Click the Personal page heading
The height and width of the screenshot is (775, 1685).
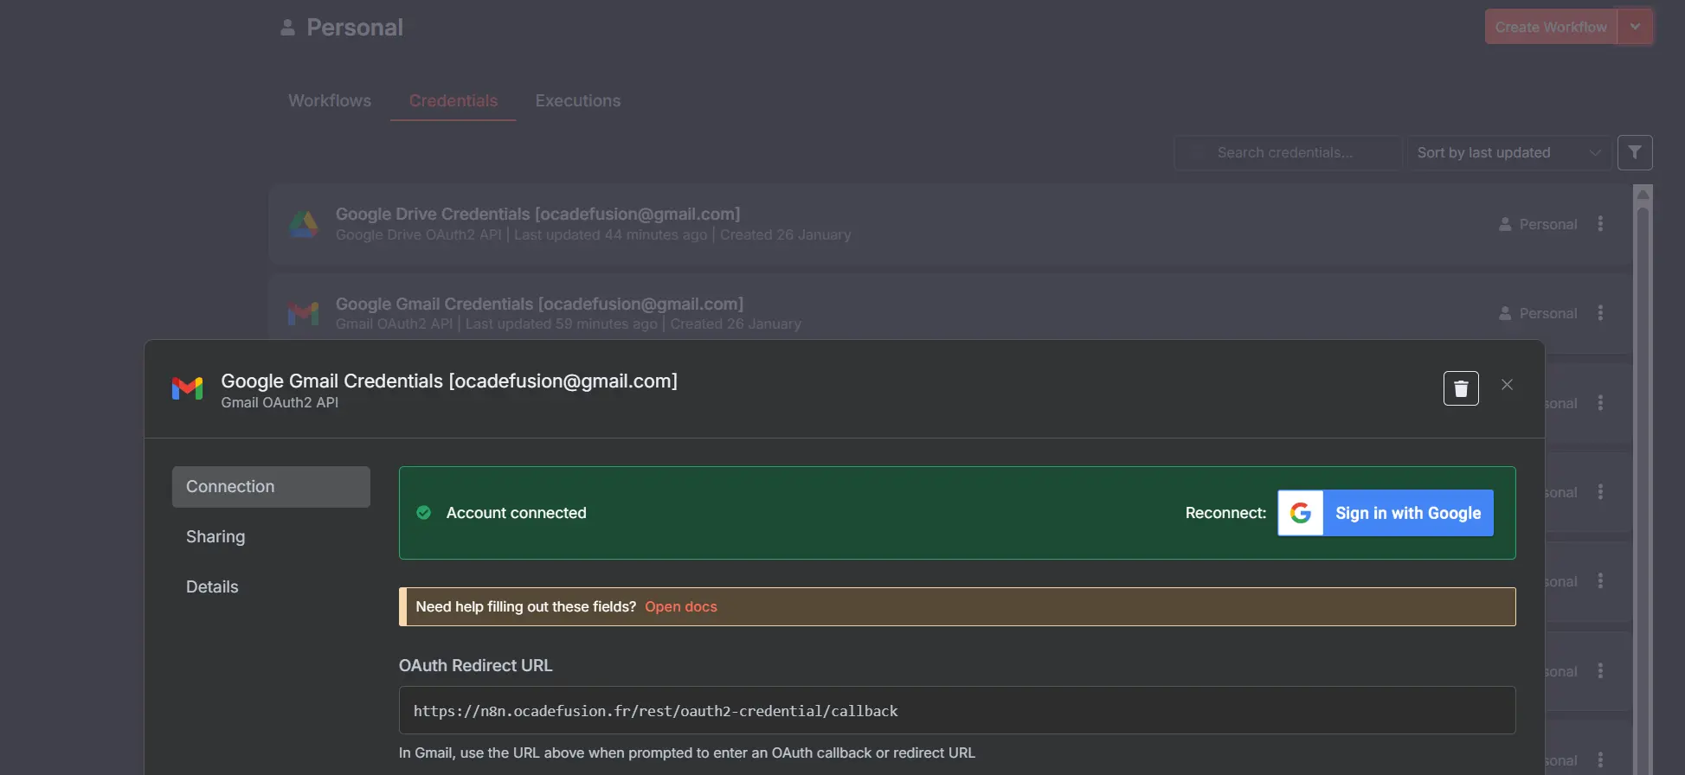point(355,28)
